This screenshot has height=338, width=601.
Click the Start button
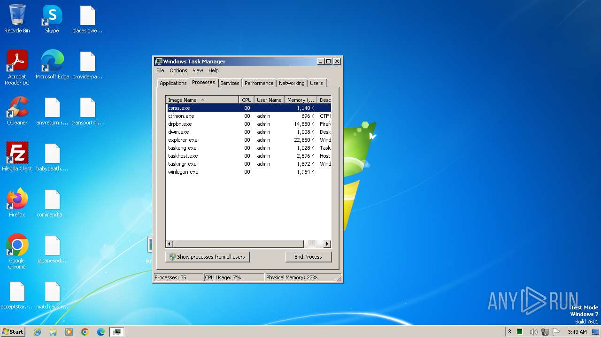tap(13, 332)
